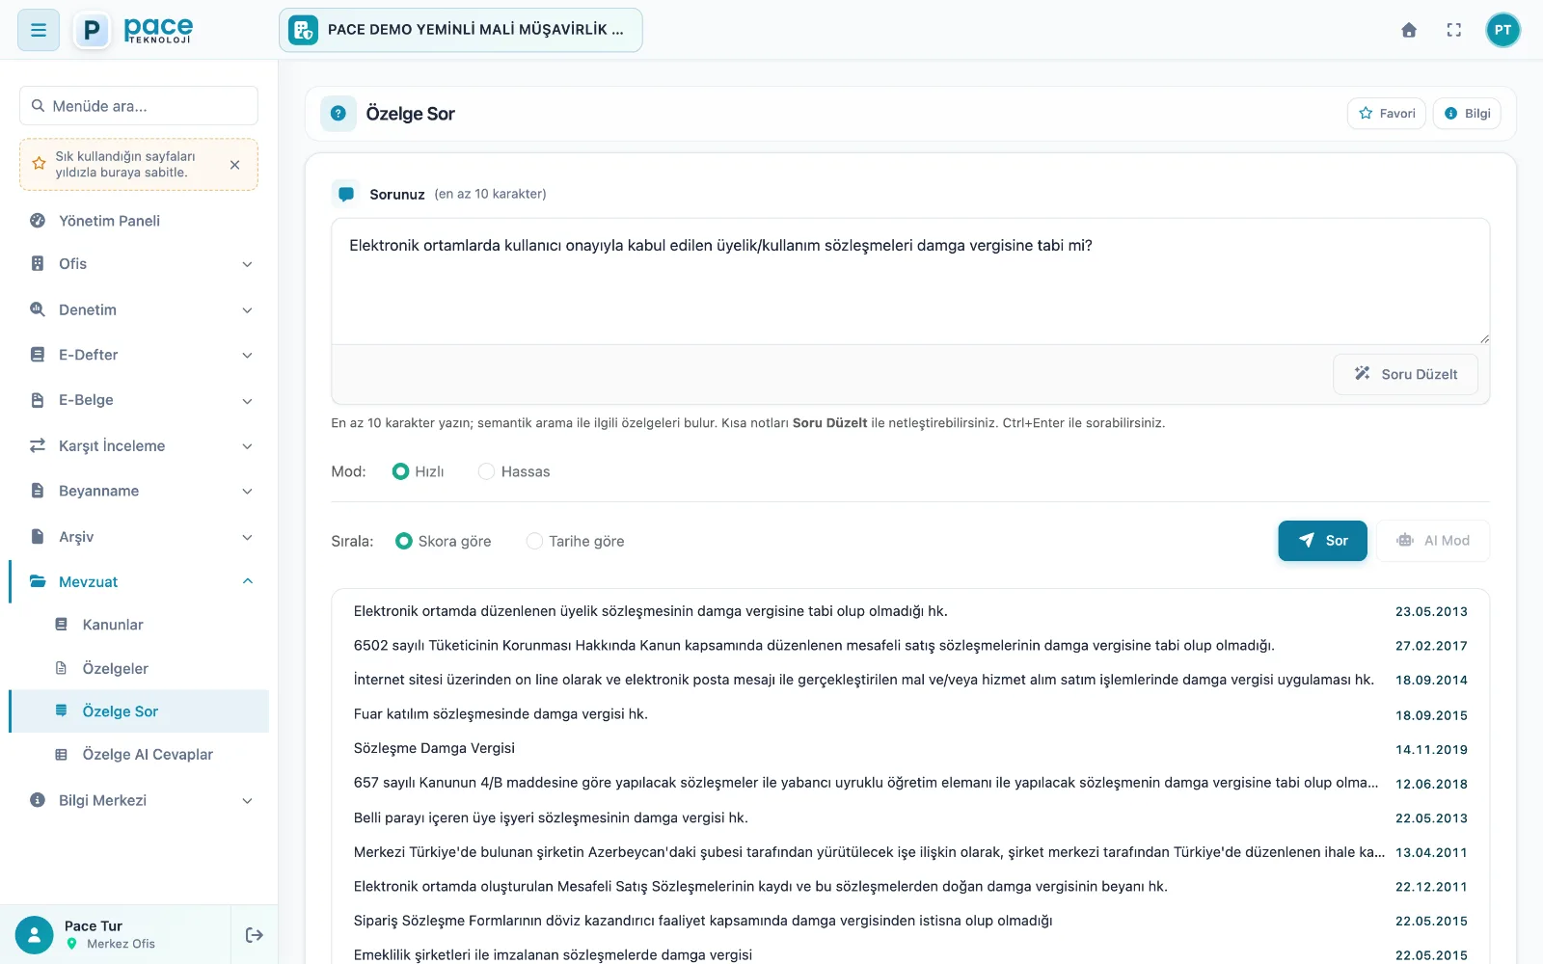This screenshot has width=1543, height=964.
Task: Click the Bilgi Merkezi info icon
Action: coord(38,800)
